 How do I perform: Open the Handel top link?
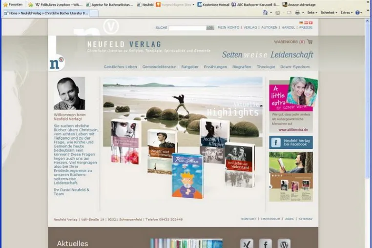pos(288,27)
